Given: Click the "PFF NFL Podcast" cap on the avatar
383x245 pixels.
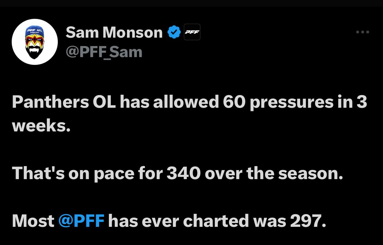Looking at the screenshot, I should pyautogui.click(x=35, y=31).
